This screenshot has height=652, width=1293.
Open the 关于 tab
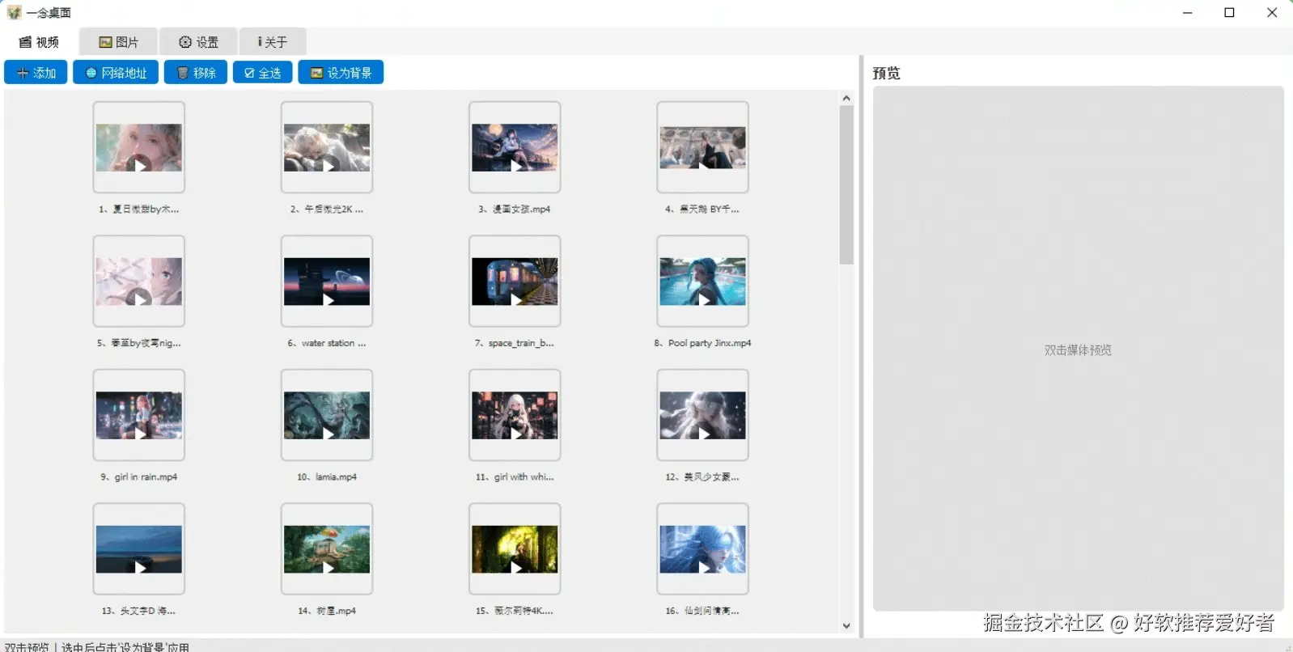pos(272,42)
